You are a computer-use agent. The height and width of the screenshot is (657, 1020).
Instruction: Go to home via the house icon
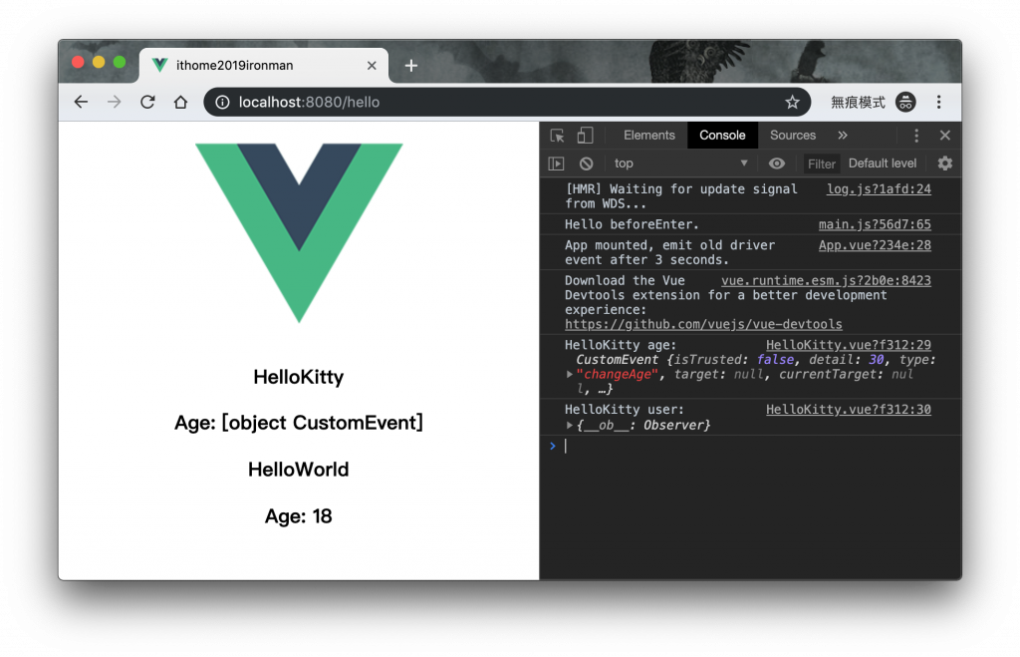pyautogui.click(x=181, y=103)
